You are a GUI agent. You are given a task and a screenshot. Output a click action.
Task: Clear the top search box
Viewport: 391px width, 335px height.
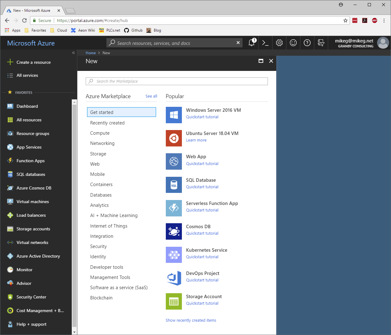(x=238, y=43)
